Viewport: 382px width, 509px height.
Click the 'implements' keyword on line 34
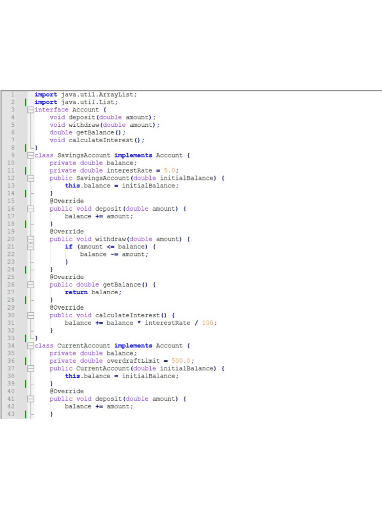tap(133, 346)
